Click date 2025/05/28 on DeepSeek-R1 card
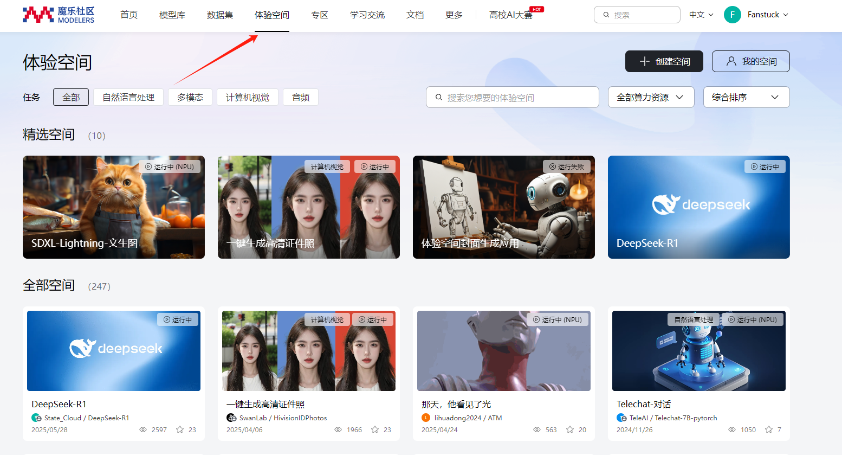 coord(49,430)
